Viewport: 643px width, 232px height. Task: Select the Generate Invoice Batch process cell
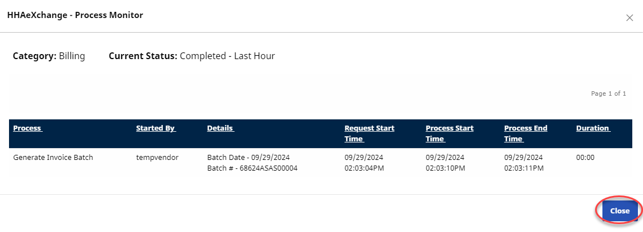click(53, 158)
